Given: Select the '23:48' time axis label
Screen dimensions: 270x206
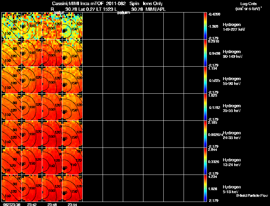Looking at the screenshot, I should pos(52,204).
